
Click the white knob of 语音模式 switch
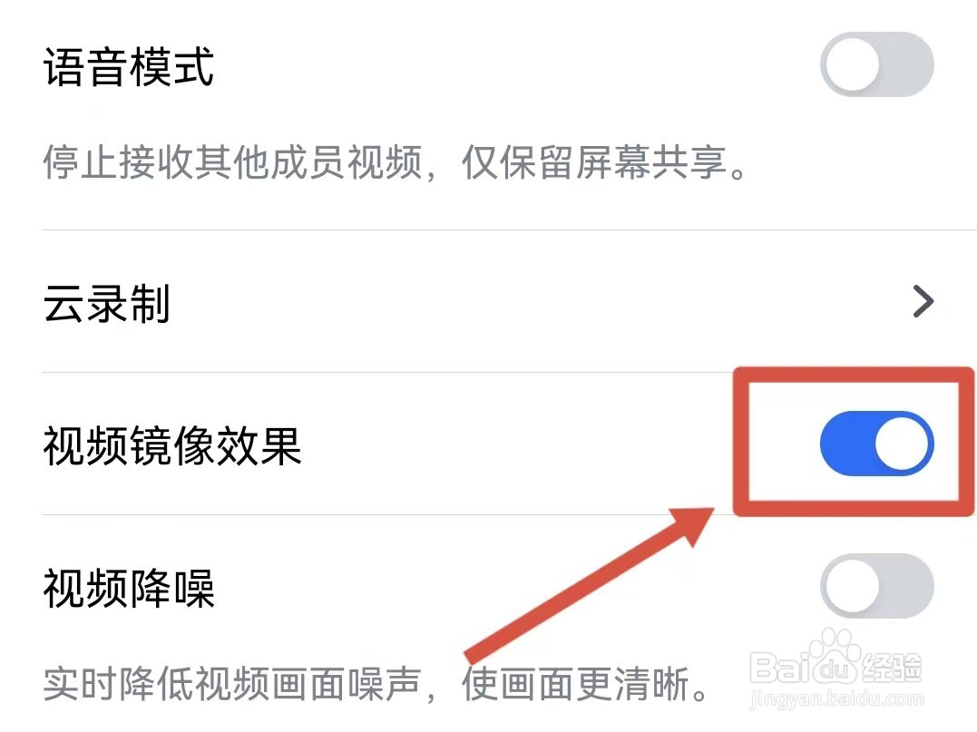click(x=853, y=64)
